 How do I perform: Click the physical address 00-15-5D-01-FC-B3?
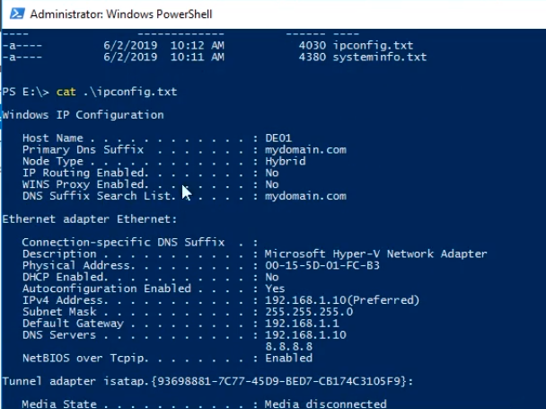point(322,265)
